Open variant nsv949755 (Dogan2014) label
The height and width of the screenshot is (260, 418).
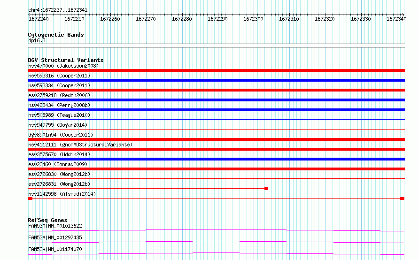click(x=58, y=125)
